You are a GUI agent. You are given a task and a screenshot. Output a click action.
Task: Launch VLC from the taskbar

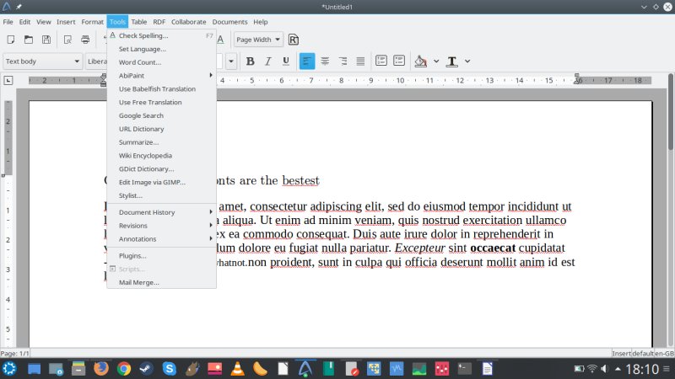[238, 368]
